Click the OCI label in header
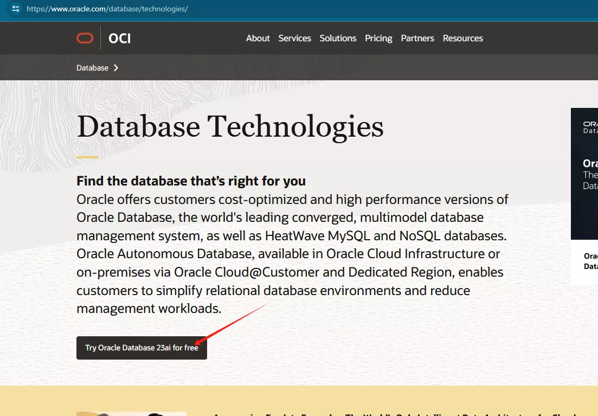Image resolution: width=598 pixels, height=416 pixels. [x=119, y=38]
